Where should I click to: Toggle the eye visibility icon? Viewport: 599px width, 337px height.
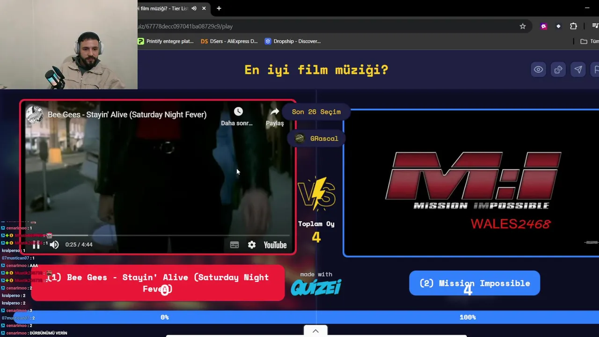click(539, 70)
